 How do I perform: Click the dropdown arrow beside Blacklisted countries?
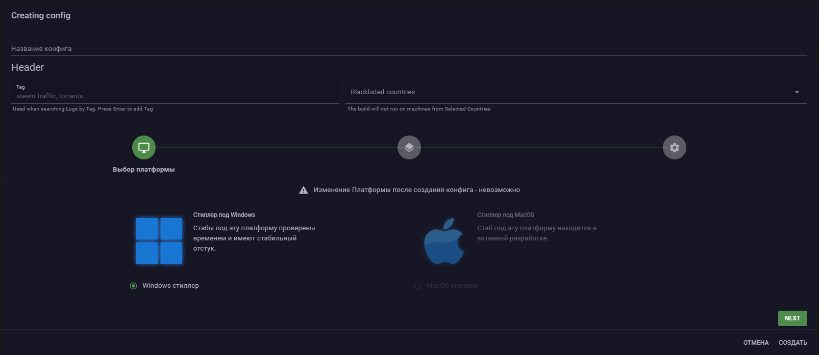coord(797,92)
